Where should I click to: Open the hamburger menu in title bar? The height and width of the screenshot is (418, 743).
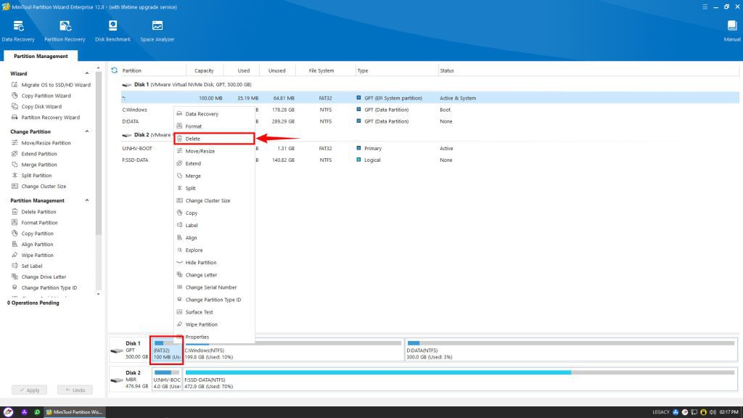click(705, 7)
